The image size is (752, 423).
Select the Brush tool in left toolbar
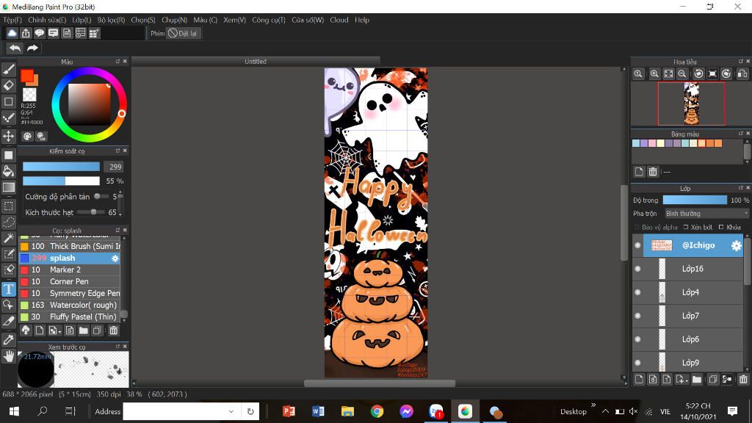(9, 70)
